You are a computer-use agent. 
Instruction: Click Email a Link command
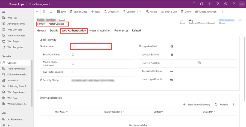click(169, 11)
